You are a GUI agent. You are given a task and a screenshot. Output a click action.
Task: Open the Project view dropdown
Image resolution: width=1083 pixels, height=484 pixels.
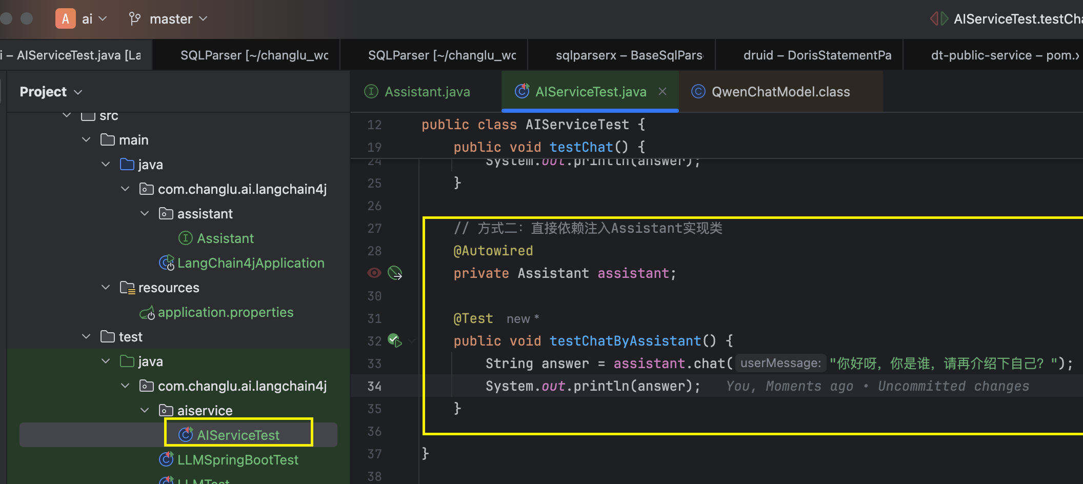click(51, 92)
